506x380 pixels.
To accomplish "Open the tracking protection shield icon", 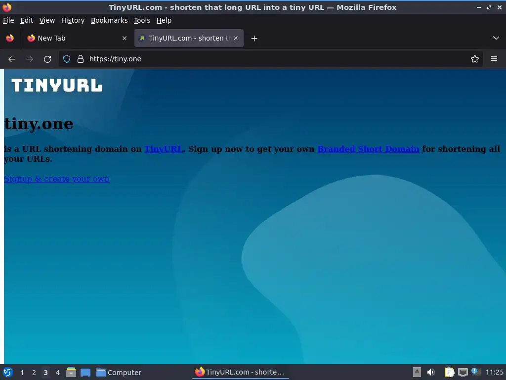I will [67, 59].
